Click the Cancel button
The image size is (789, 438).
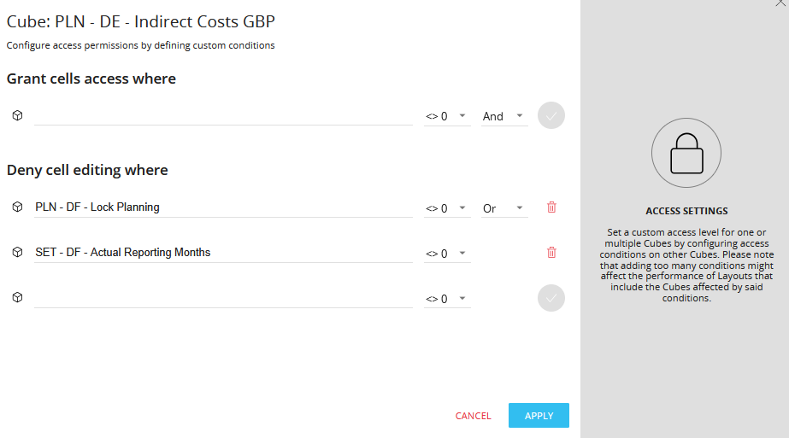tap(473, 416)
